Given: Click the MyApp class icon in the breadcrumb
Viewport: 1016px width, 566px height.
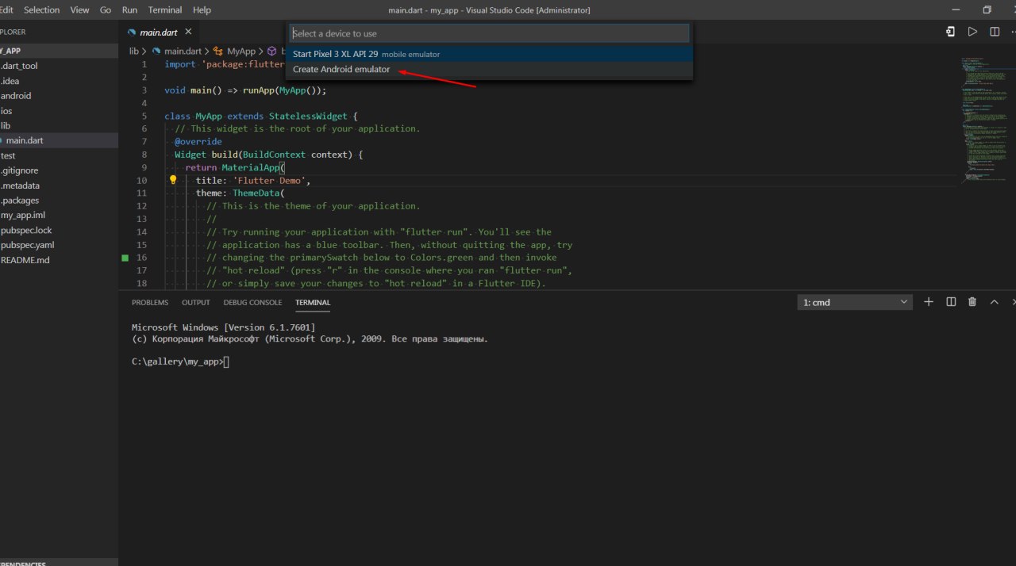Looking at the screenshot, I should click(218, 51).
